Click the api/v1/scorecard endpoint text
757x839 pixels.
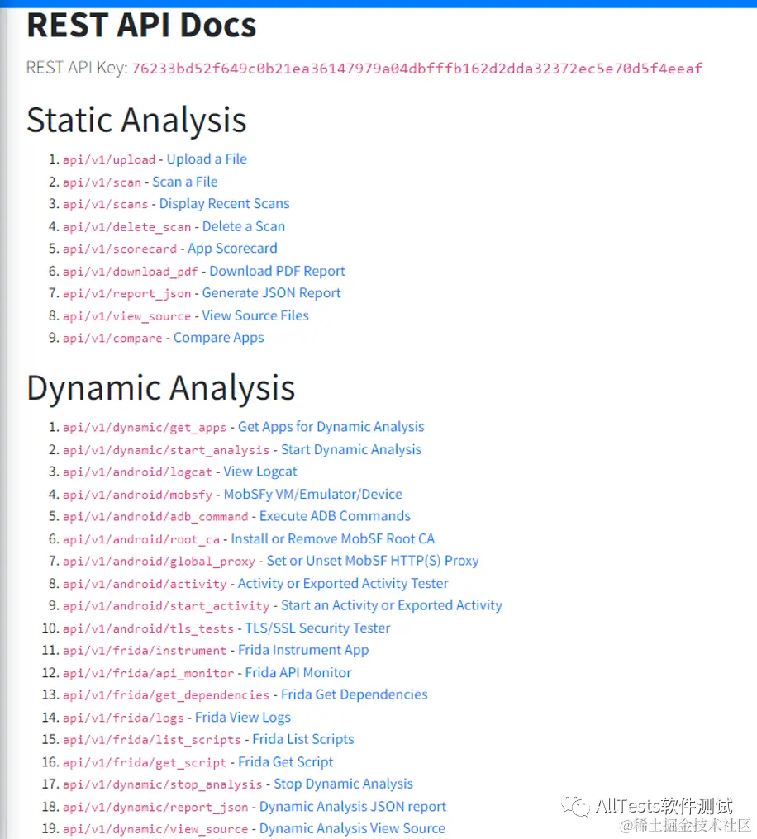[x=120, y=249]
